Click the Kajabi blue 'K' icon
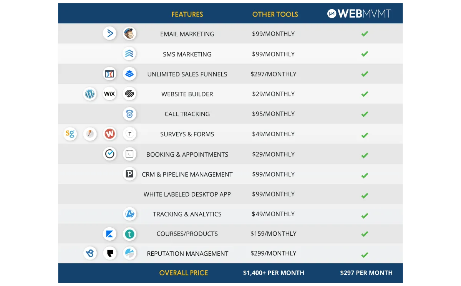The image size is (461, 286). [109, 234]
